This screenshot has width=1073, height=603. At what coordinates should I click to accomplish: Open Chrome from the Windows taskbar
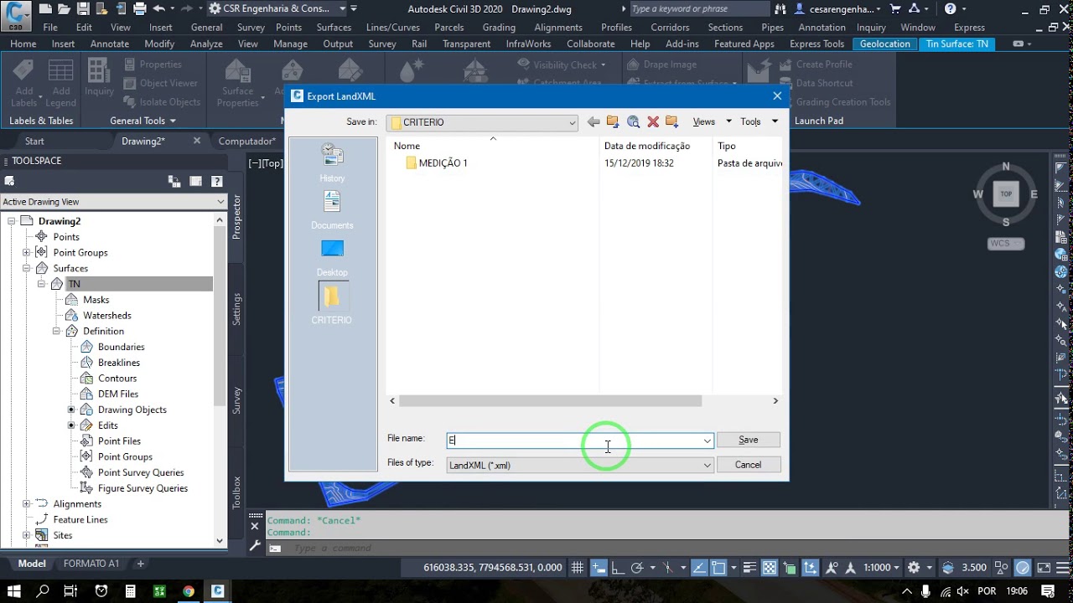click(x=189, y=590)
